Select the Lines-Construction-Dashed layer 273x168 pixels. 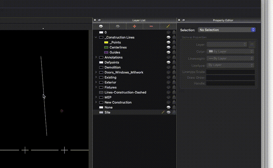(125, 92)
